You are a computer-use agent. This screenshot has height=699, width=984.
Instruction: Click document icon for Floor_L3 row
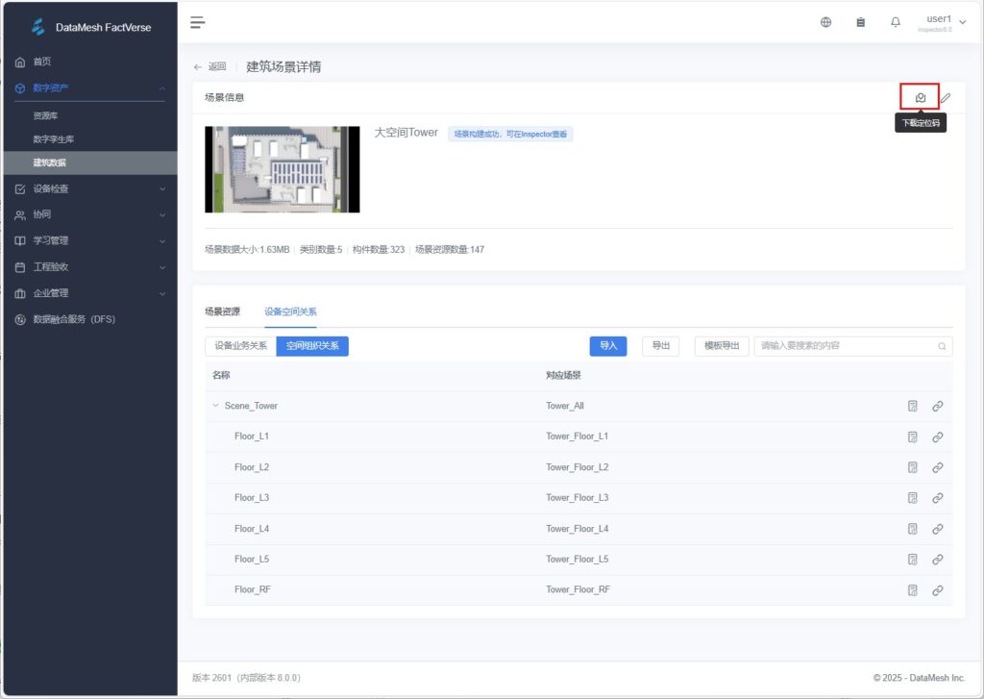pyautogui.click(x=912, y=498)
